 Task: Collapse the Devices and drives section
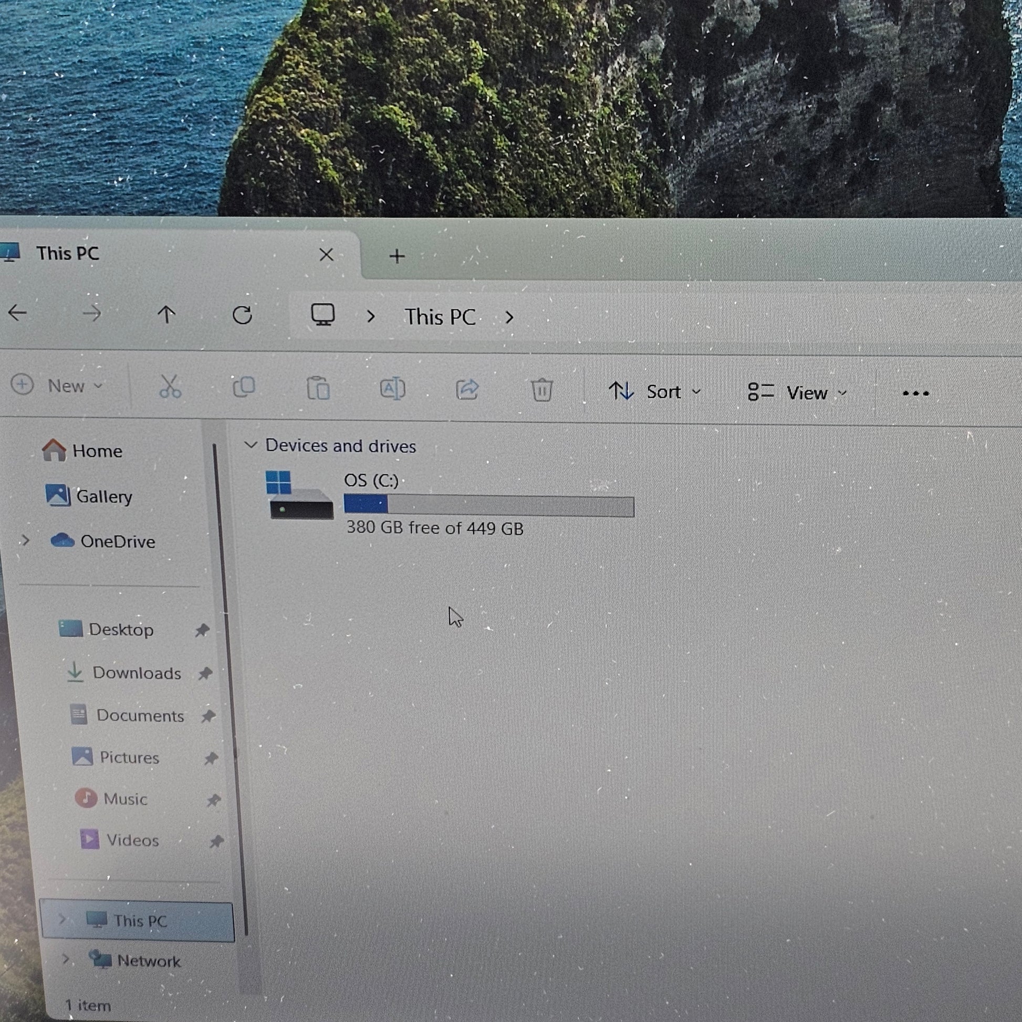tap(251, 445)
